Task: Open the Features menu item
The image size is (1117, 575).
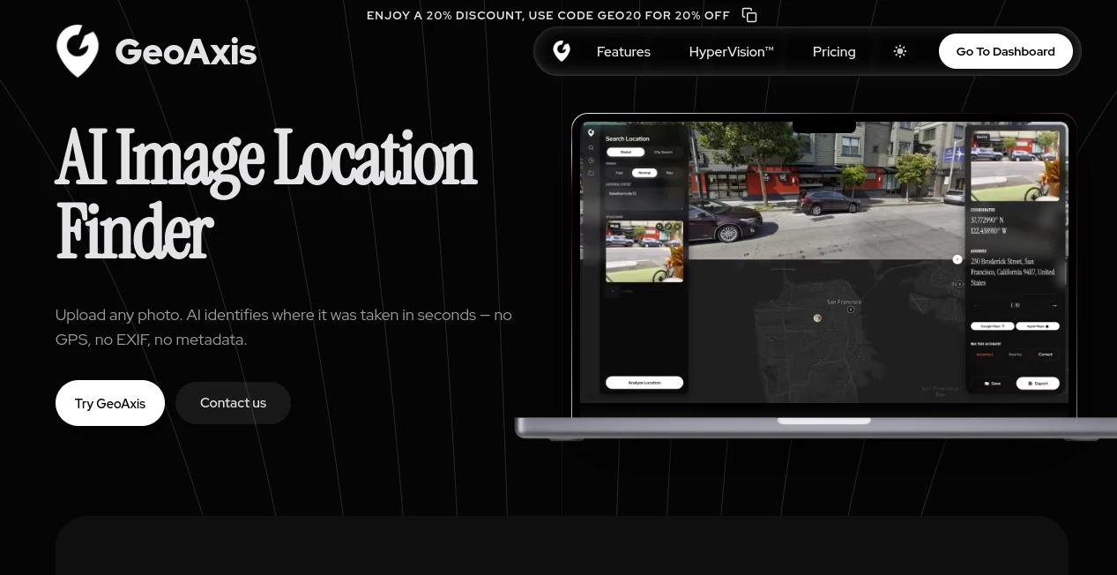Action: point(623,51)
